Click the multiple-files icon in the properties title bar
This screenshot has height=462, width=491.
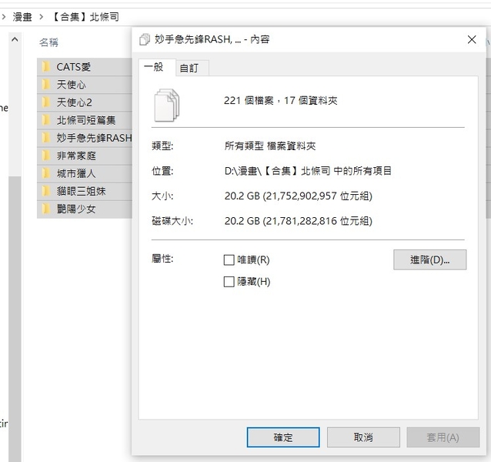[x=145, y=39]
